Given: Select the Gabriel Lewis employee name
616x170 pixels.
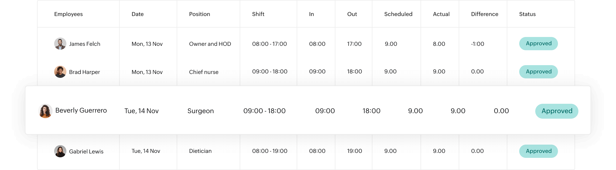Looking at the screenshot, I should (86, 152).
